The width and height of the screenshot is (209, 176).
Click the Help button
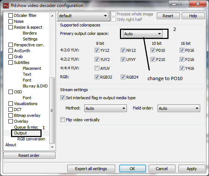[193, 16]
